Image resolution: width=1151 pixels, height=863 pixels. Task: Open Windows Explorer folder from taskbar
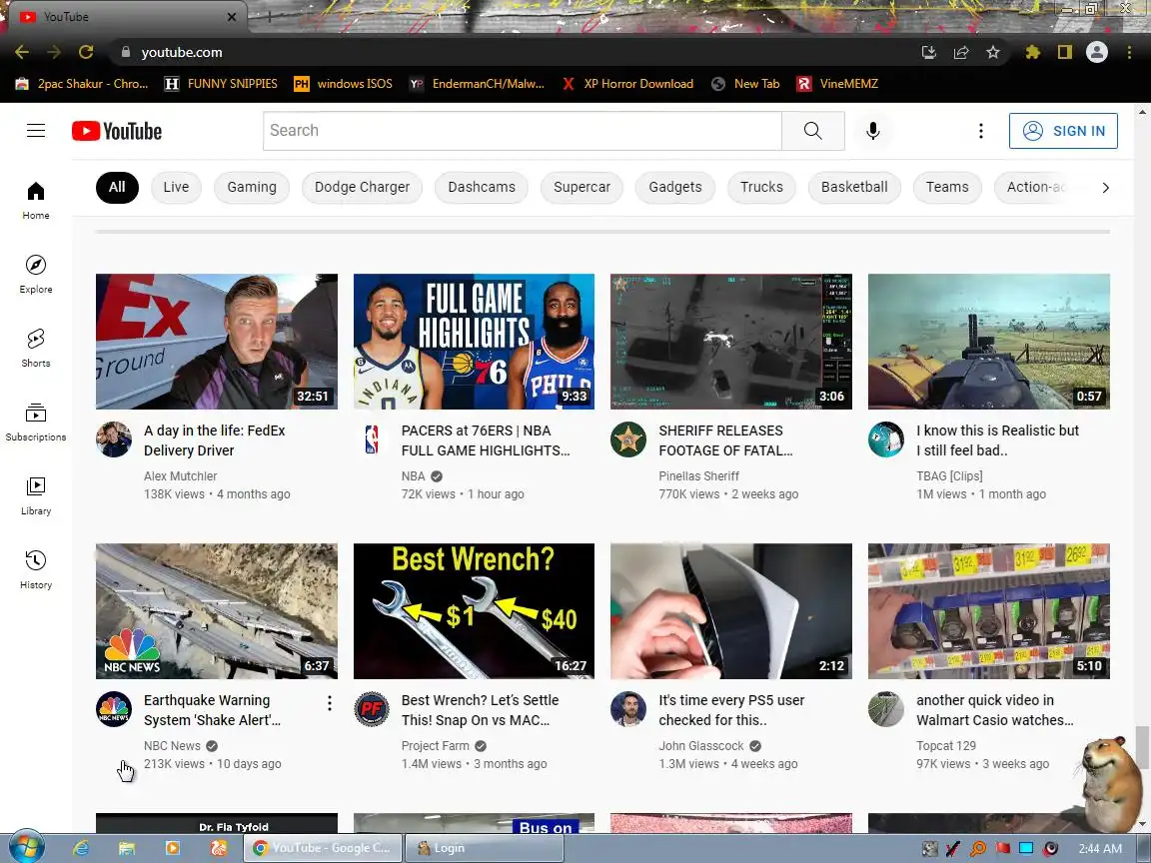[x=126, y=848]
